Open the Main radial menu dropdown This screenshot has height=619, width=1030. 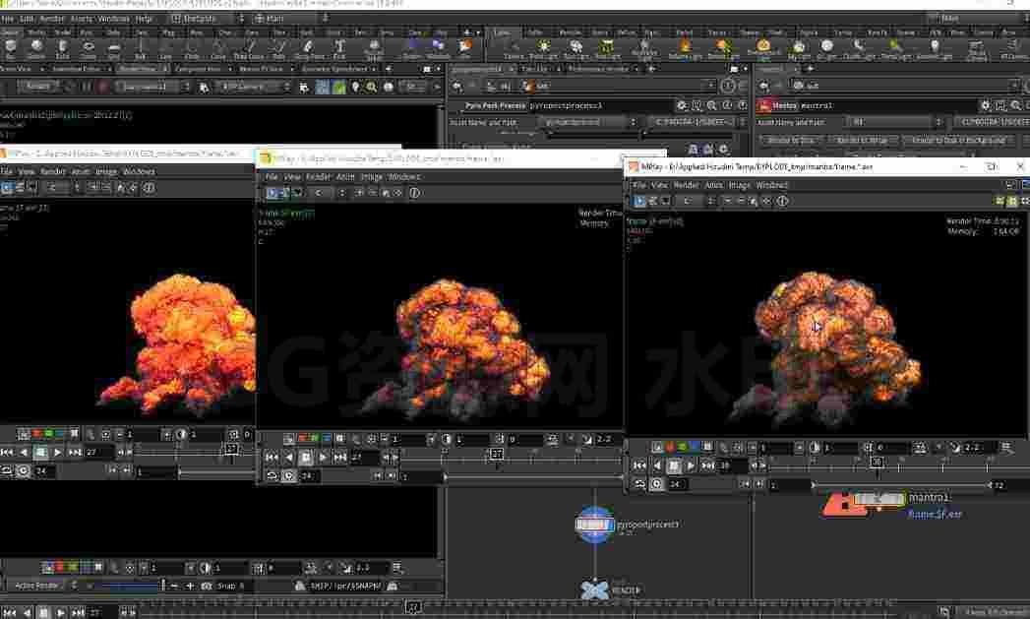tap(291, 19)
